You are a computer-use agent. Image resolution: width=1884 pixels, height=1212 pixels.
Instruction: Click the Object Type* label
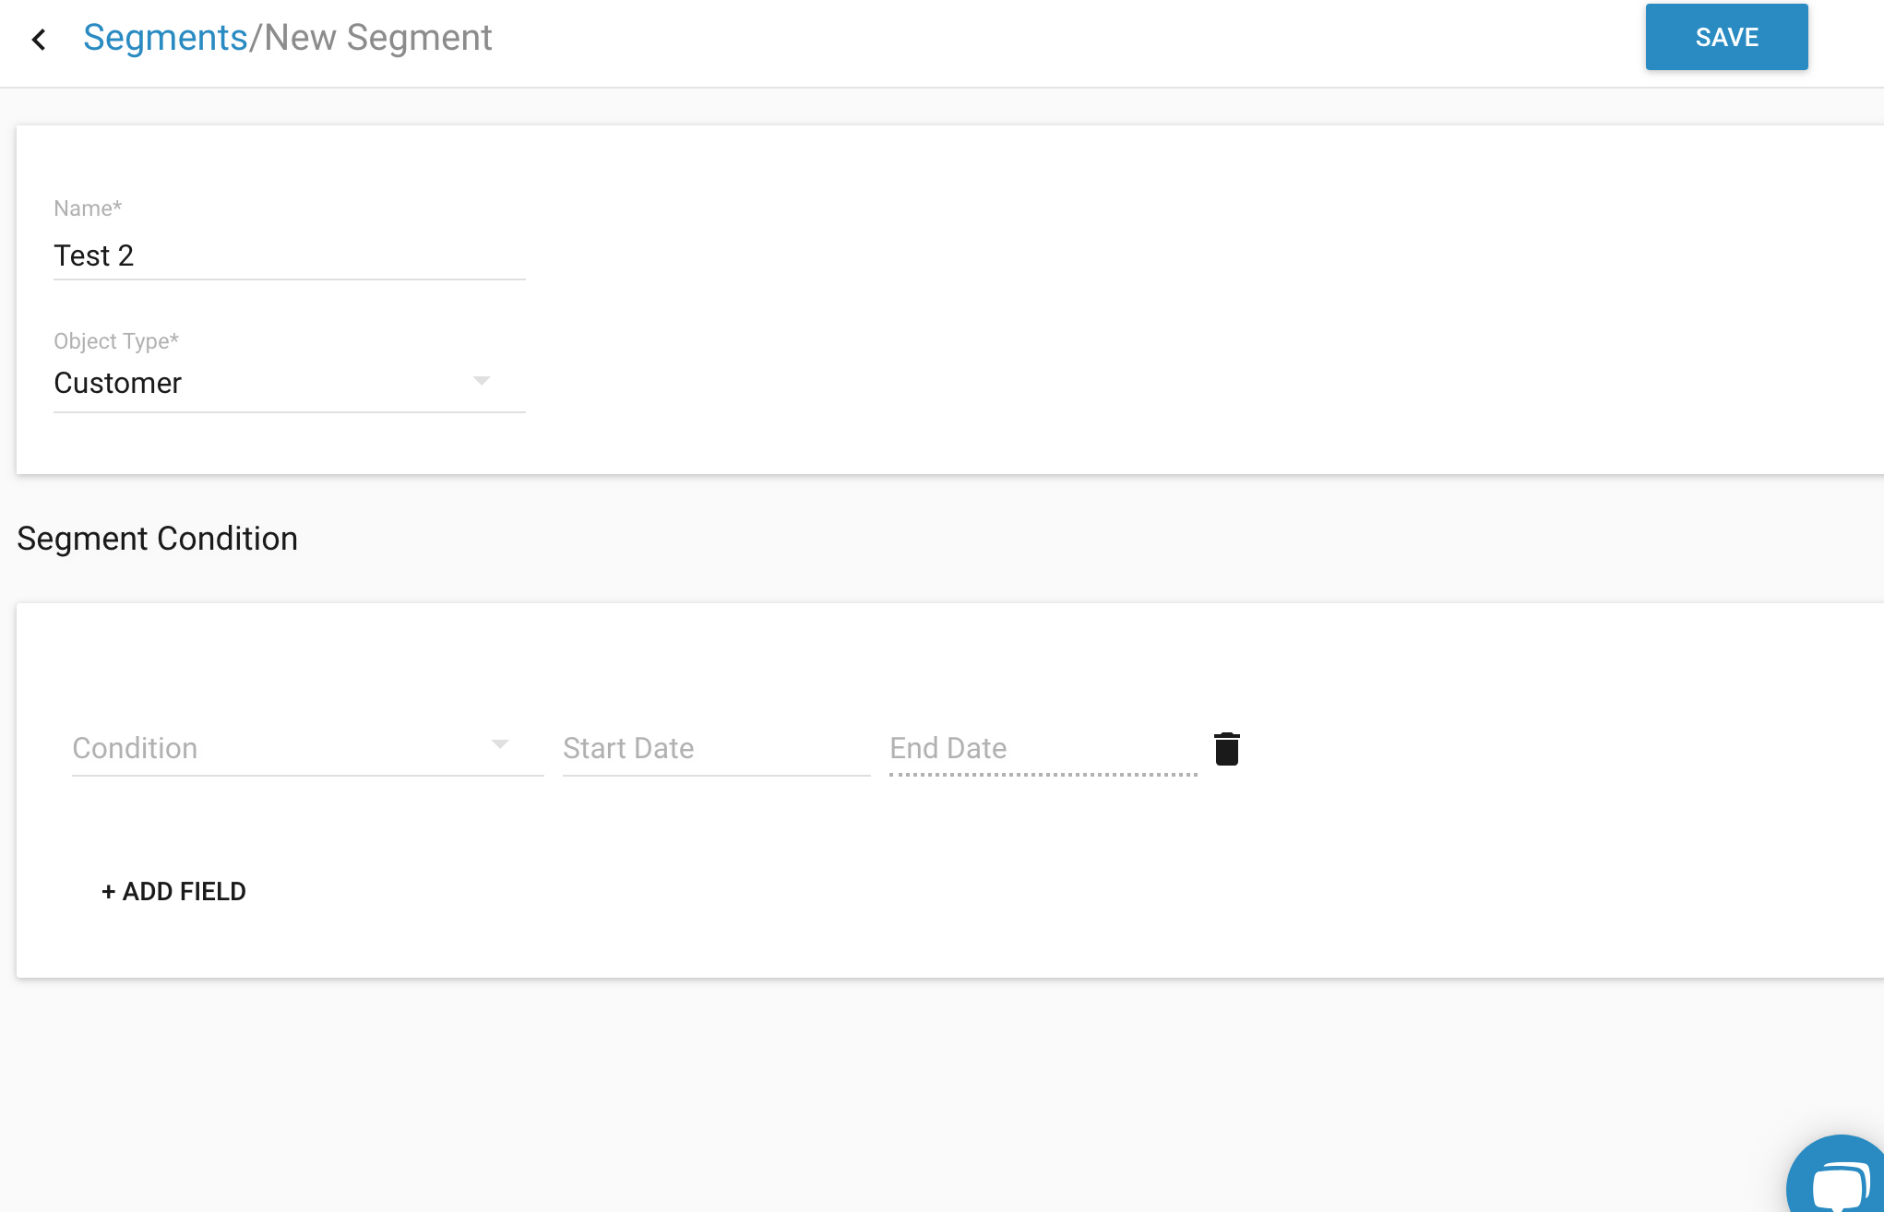(x=116, y=341)
